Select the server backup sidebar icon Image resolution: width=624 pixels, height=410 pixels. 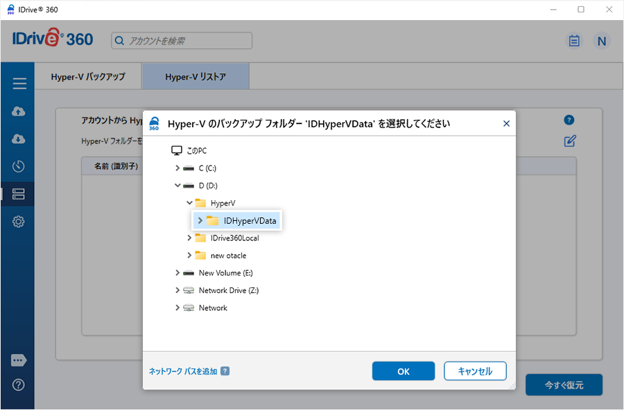pyautogui.click(x=19, y=194)
